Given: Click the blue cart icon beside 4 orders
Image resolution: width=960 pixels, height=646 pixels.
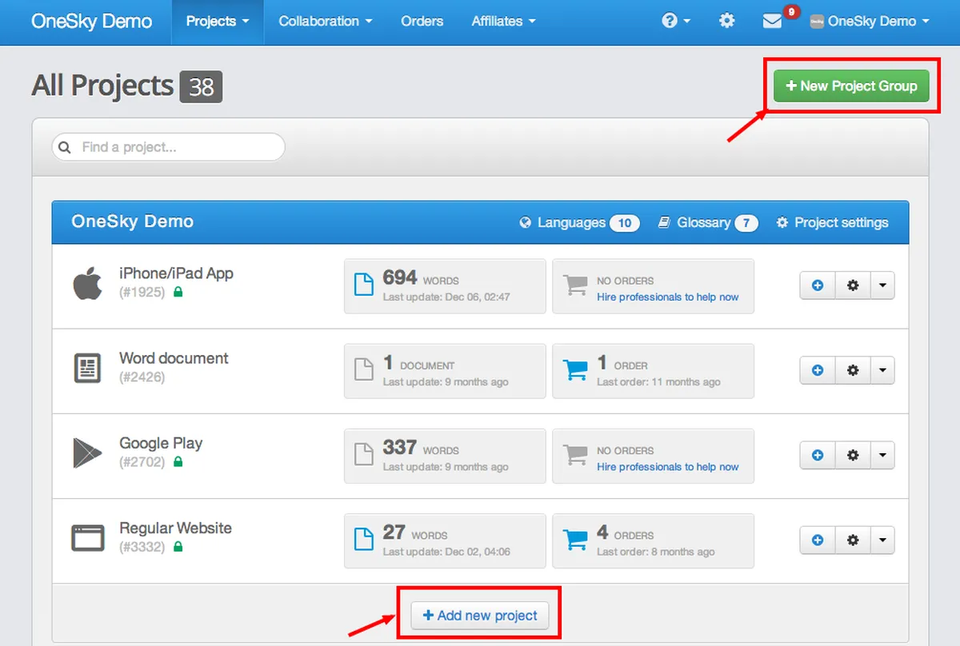Looking at the screenshot, I should (x=576, y=540).
